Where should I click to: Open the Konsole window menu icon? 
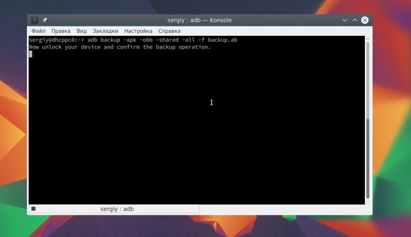click(x=35, y=20)
